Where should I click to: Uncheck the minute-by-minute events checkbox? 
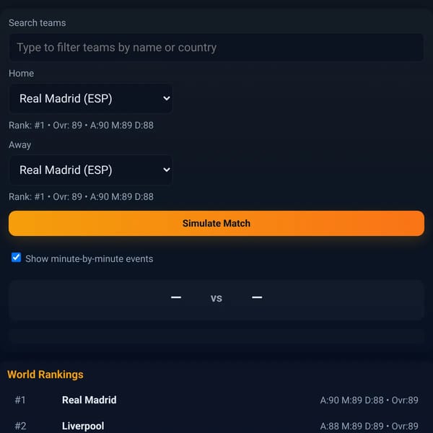(17, 258)
